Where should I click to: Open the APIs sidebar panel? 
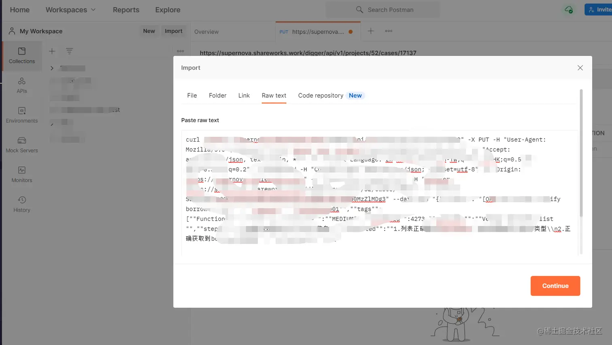pyautogui.click(x=22, y=85)
